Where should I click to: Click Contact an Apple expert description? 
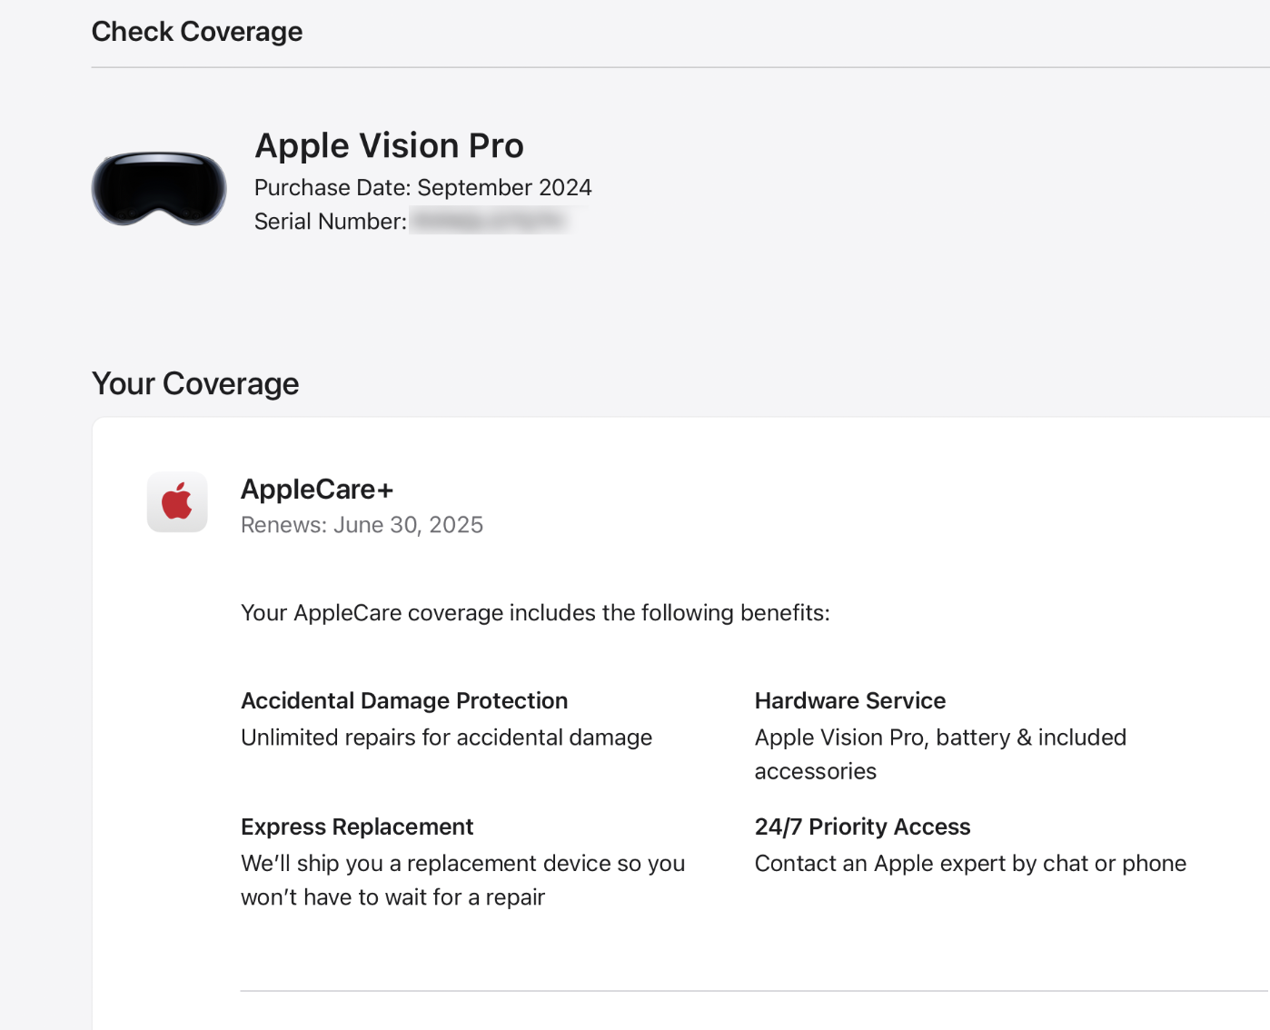point(970,864)
